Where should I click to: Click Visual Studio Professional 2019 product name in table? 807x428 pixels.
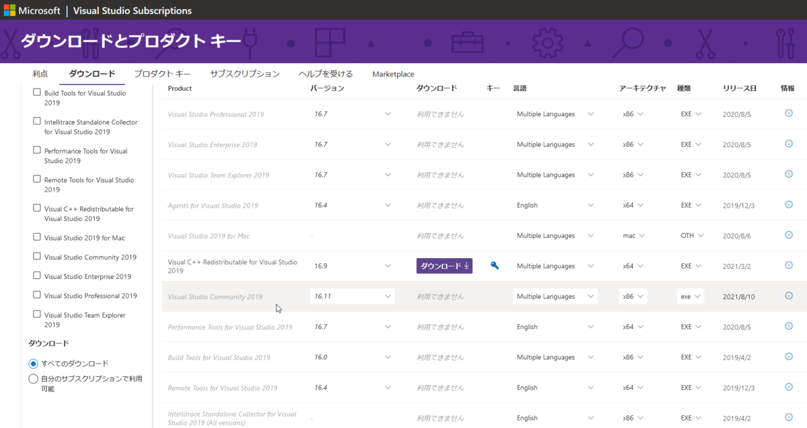pos(216,114)
